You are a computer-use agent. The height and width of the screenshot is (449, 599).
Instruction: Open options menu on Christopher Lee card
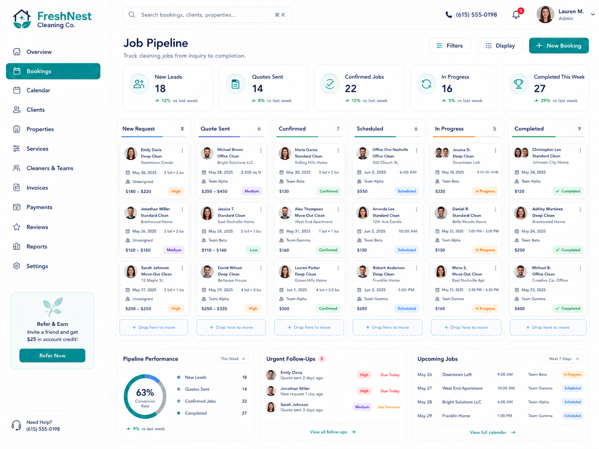coord(580,150)
